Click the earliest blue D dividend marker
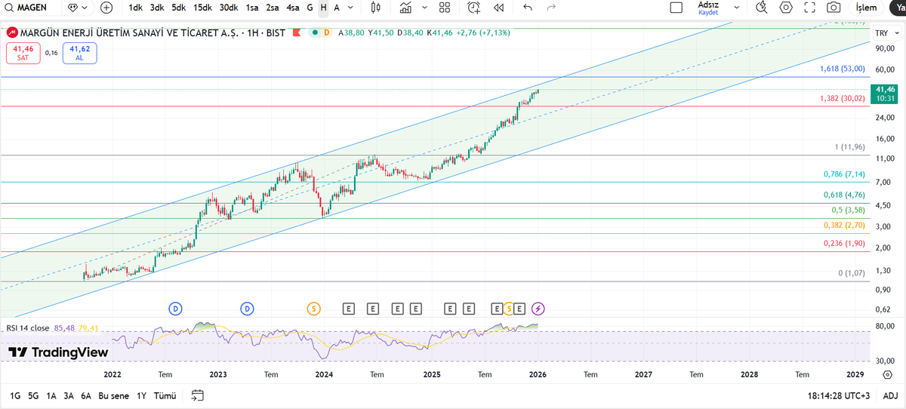 [175, 308]
